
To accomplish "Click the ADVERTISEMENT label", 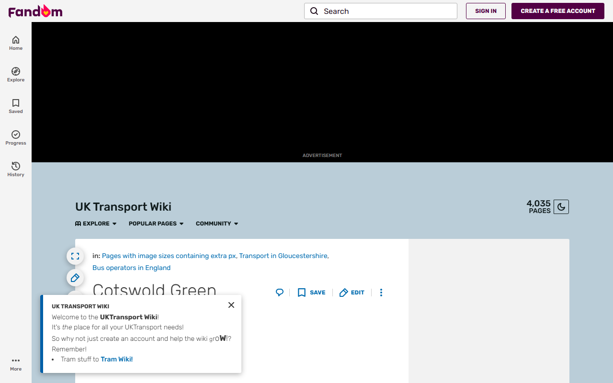I will pos(322,156).
